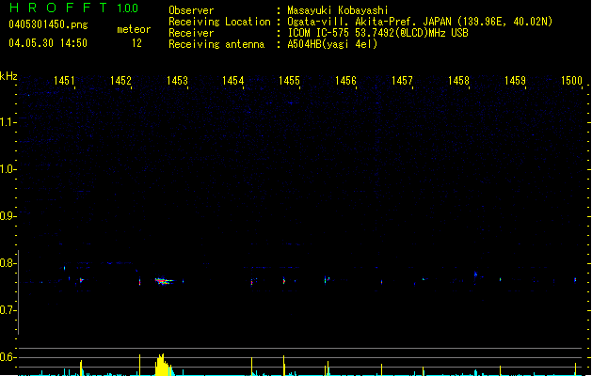Click the large yellow power burst near 1453
This screenshot has width=592, height=376.
[x=164, y=365]
